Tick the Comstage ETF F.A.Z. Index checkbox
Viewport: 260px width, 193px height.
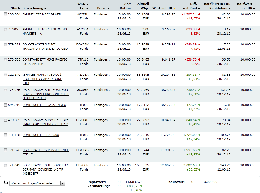tap(5, 105)
